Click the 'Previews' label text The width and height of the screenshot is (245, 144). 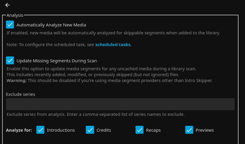(x=204, y=130)
